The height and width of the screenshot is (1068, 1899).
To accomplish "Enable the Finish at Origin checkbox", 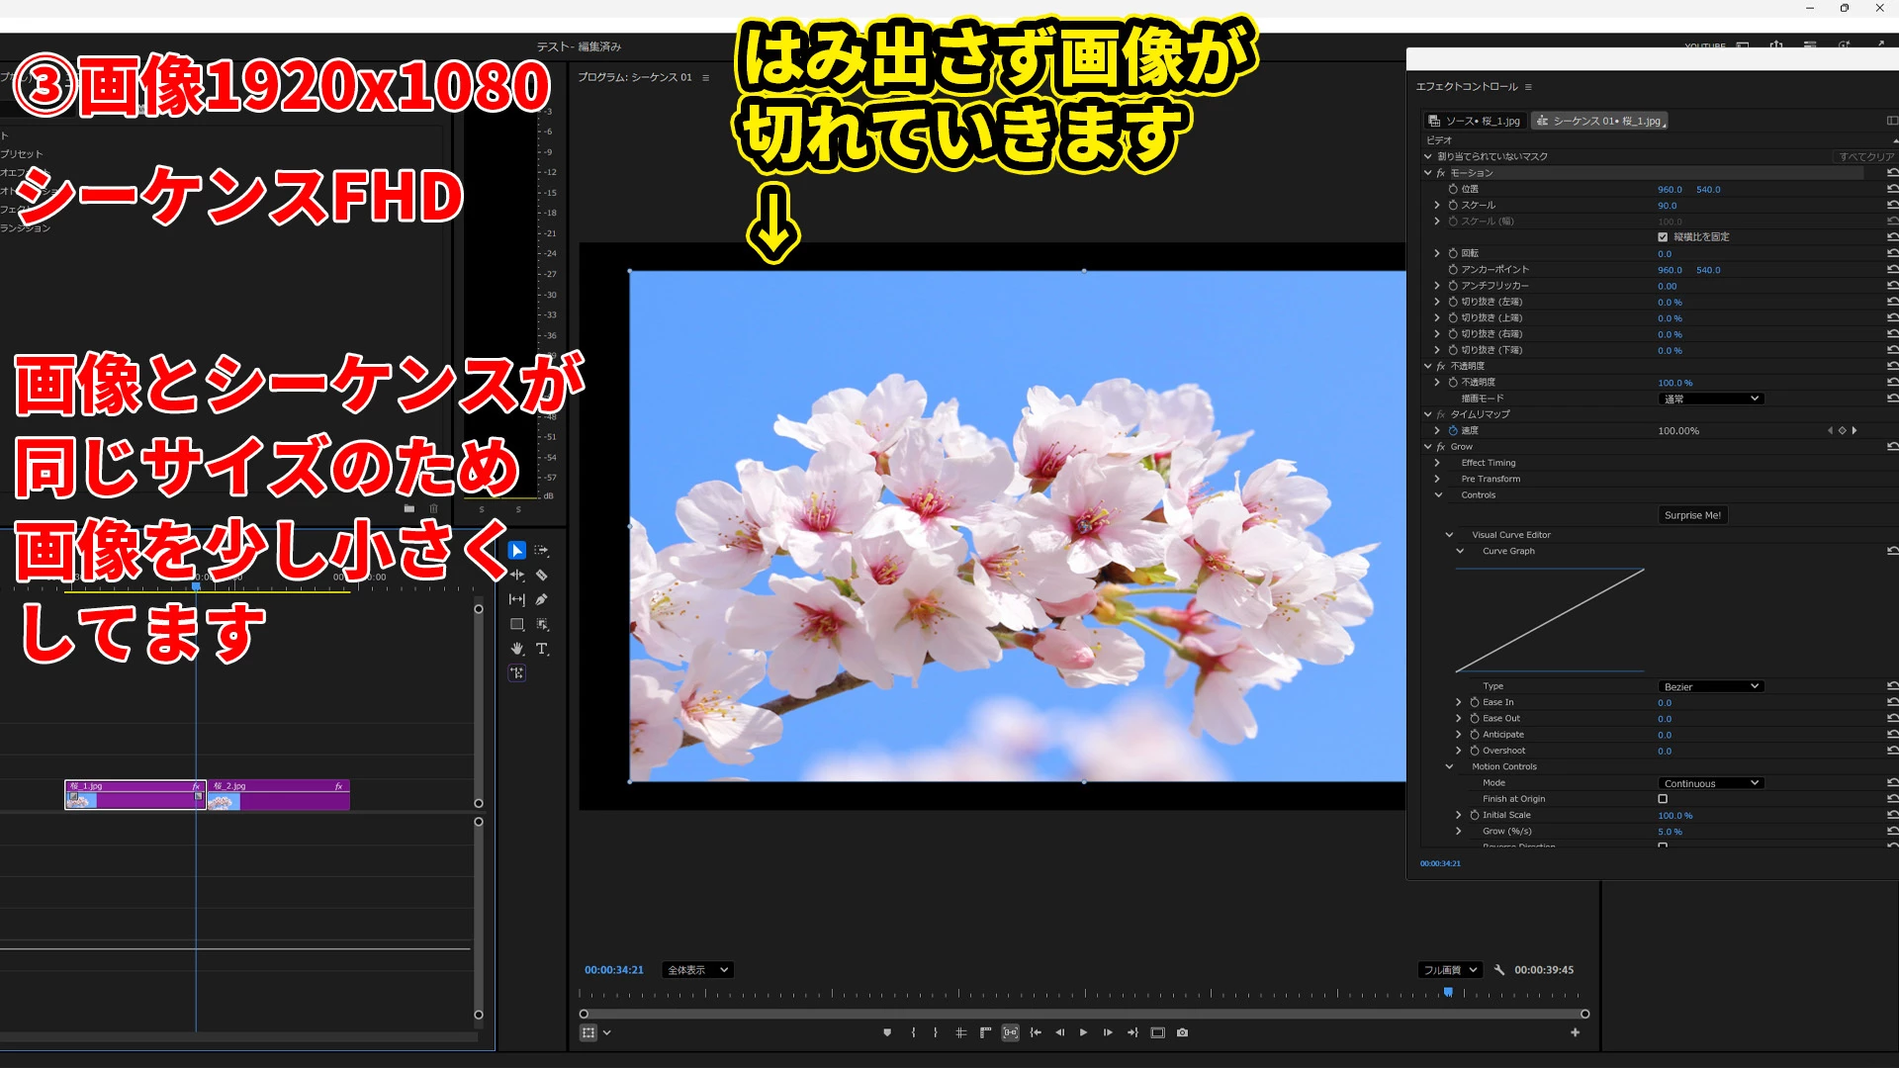I will pyautogui.click(x=1663, y=799).
